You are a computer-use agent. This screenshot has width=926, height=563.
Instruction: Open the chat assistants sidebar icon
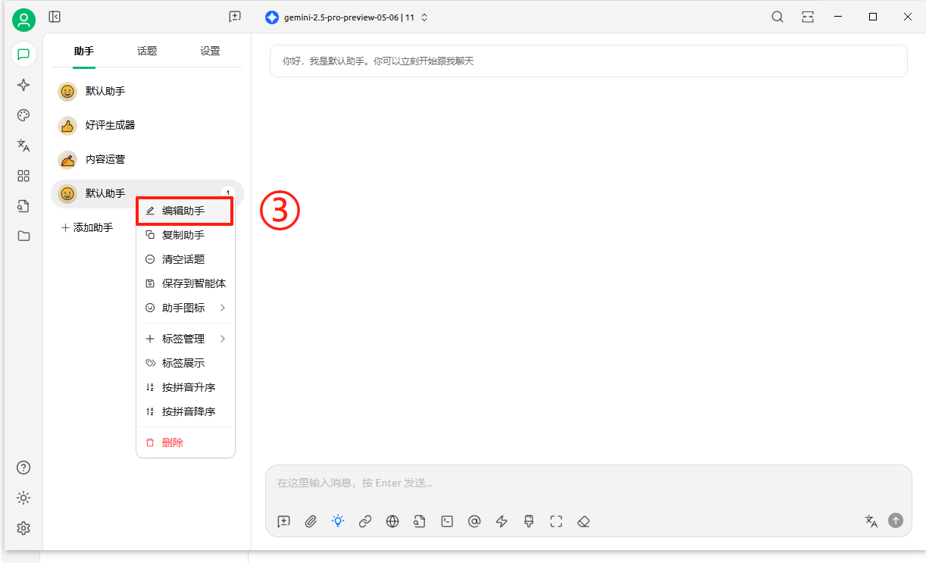[23, 55]
